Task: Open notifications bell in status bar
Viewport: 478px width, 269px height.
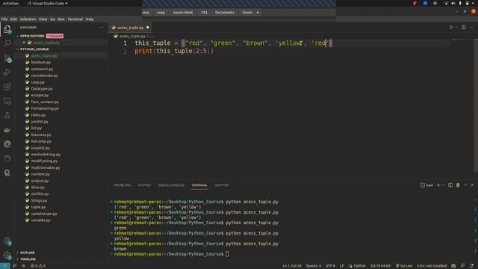Action: 471,266
